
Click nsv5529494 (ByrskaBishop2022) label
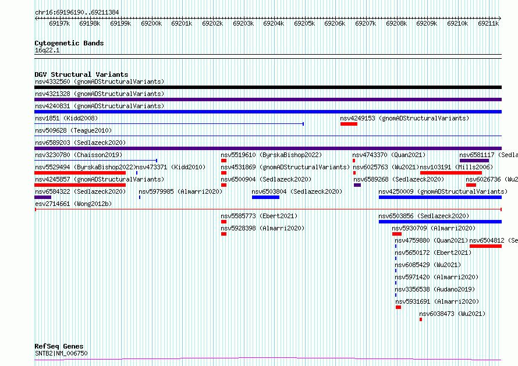point(86,167)
